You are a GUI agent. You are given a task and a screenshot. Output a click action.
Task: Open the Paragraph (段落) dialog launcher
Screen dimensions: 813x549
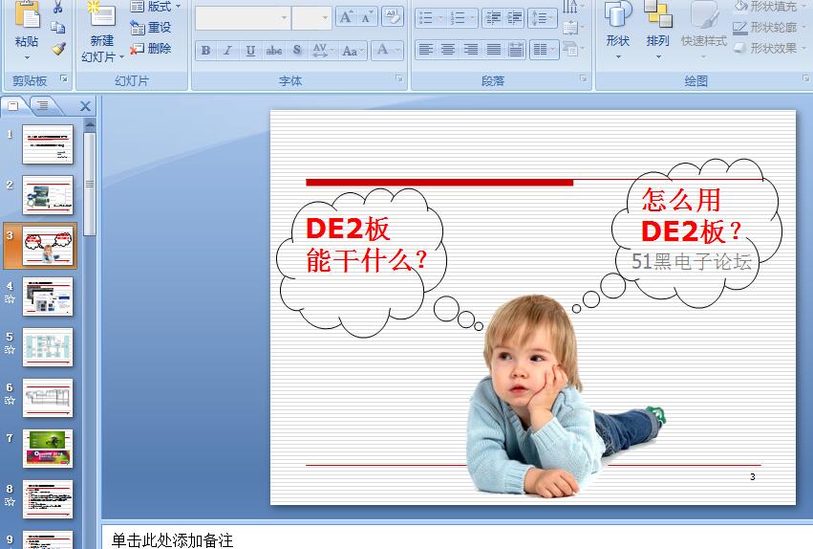click(x=584, y=78)
